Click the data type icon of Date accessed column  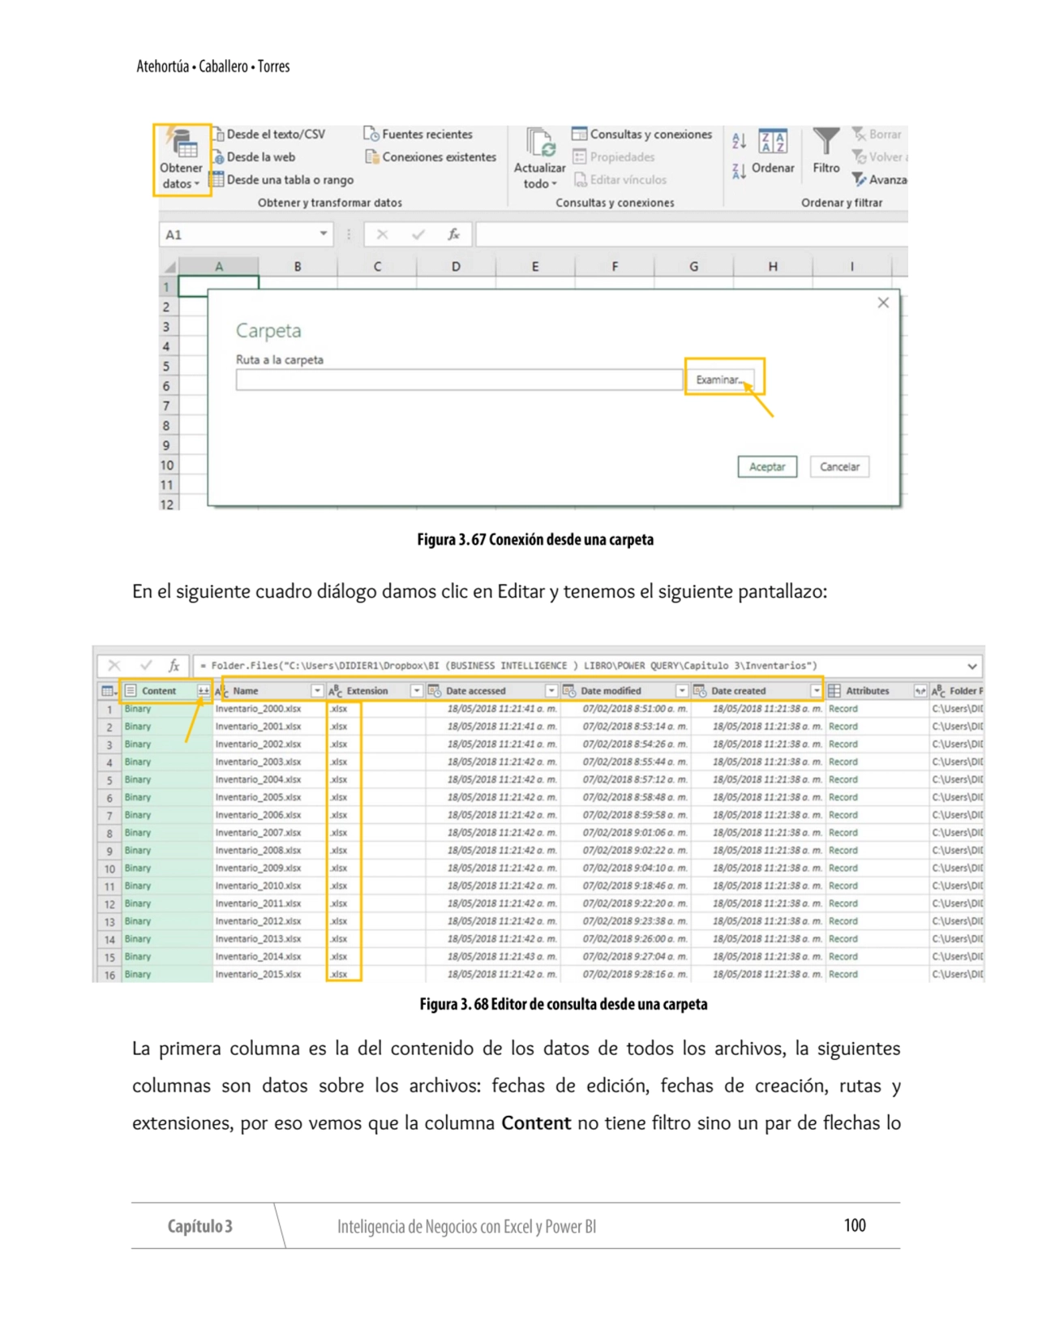click(x=435, y=691)
